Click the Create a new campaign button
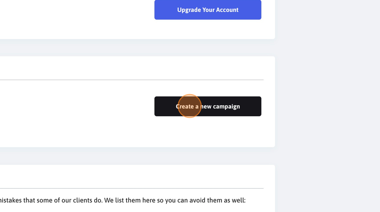This screenshot has height=212, width=380. coord(208,106)
